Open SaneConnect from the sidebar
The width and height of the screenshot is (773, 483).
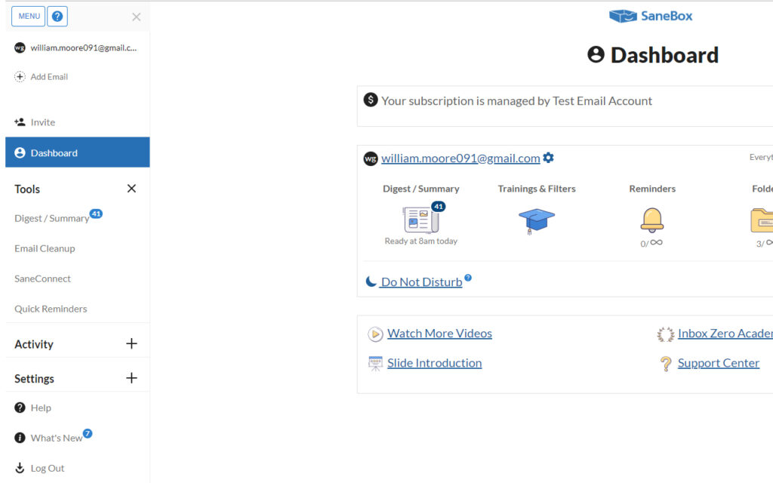(42, 278)
